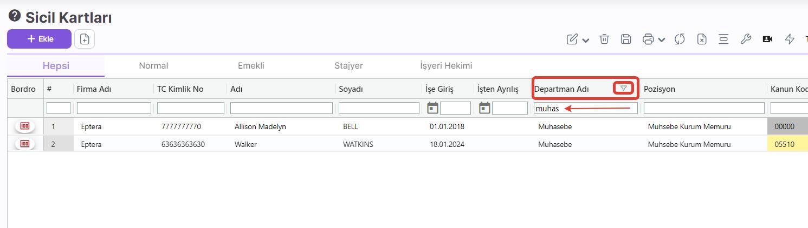Switch to the Emekli tab

(x=251, y=66)
